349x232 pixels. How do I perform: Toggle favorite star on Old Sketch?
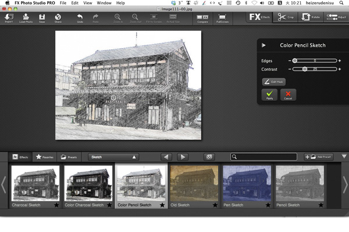(215, 205)
